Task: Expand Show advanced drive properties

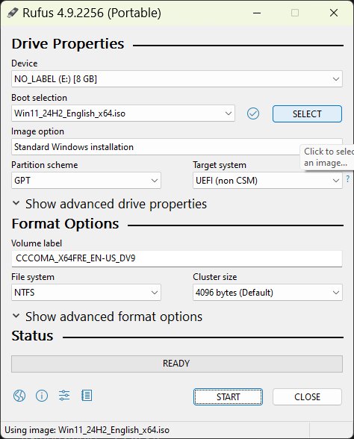Action: coord(110,204)
